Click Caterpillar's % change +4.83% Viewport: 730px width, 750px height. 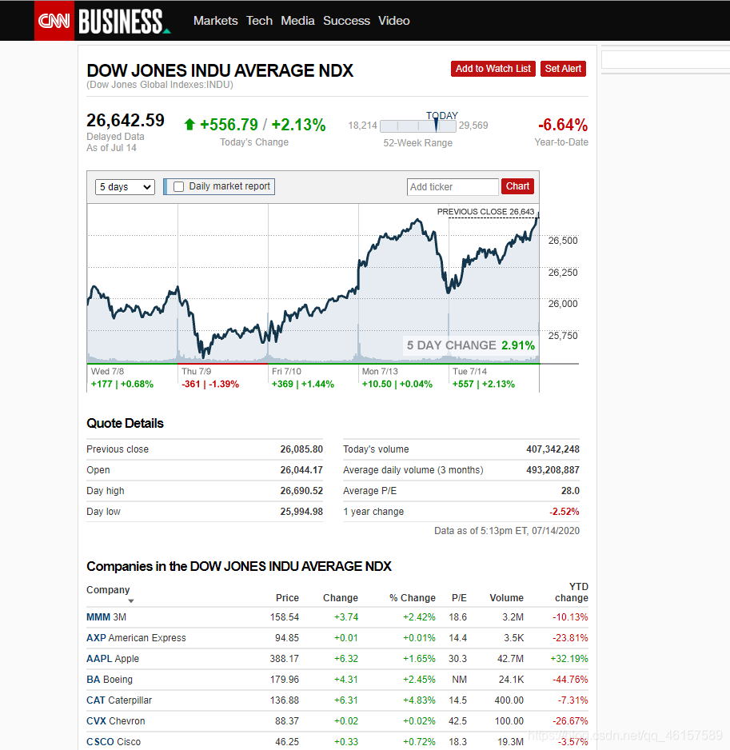419,700
